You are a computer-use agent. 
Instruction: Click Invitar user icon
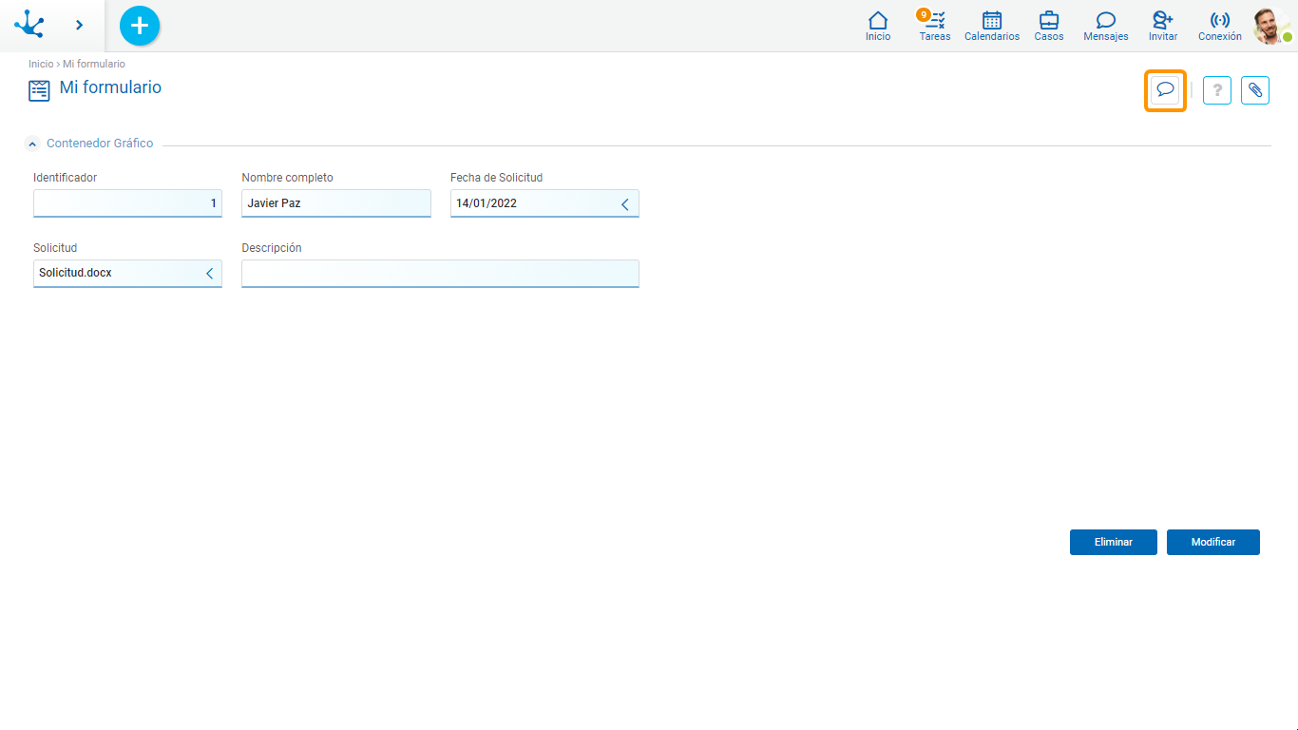pos(1162,26)
